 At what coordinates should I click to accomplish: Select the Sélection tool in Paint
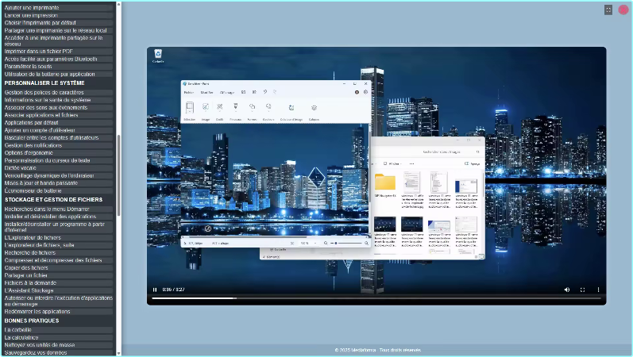189,110
